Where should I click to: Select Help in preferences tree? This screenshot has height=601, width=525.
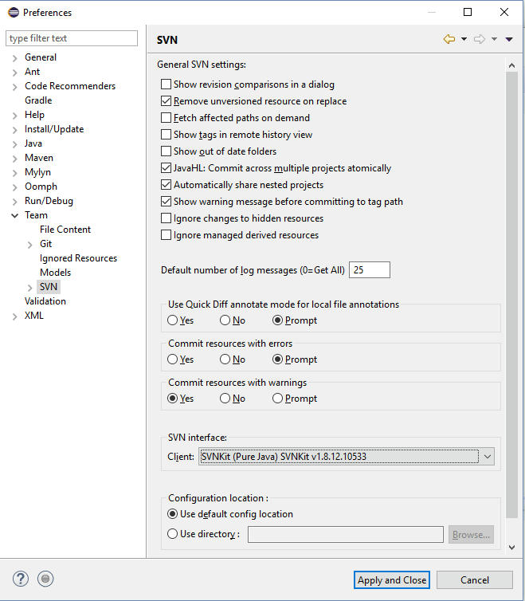coord(34,115)
